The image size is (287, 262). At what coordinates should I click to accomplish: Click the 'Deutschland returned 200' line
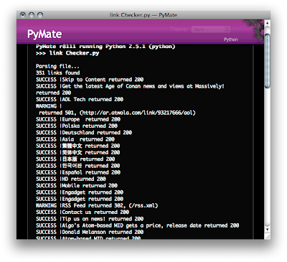click(x=84, y=133)
